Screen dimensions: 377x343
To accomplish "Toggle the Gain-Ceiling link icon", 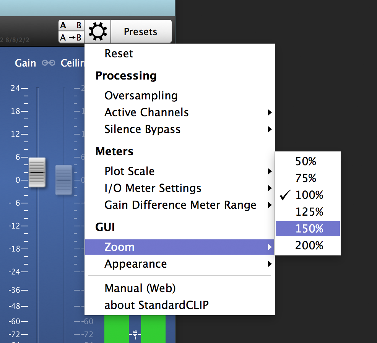I will 48,63.
